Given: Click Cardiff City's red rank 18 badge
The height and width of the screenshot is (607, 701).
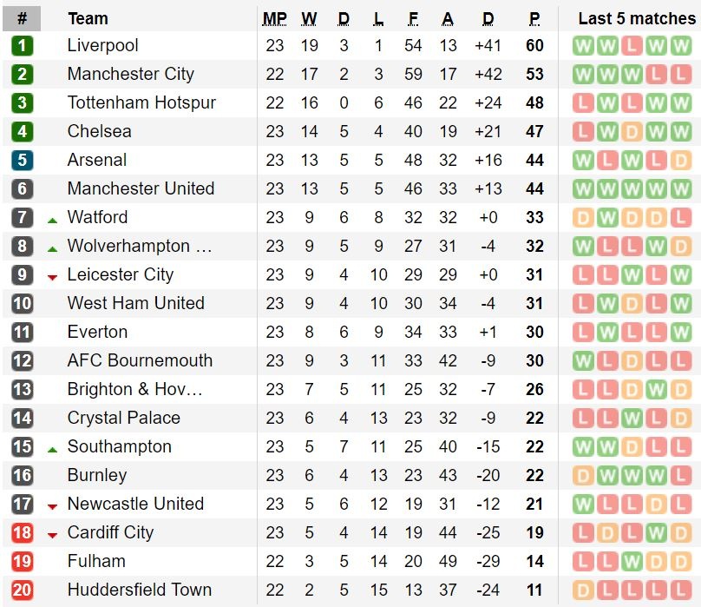Looking at the screenshot, I should pos(23,533).
